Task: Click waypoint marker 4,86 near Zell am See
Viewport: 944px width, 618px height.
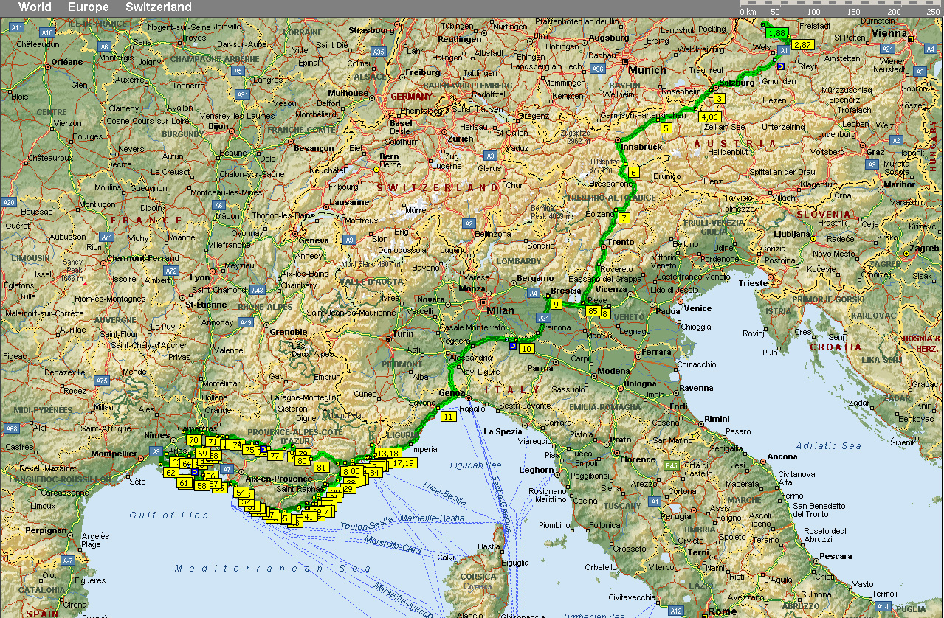Action: 709,117
